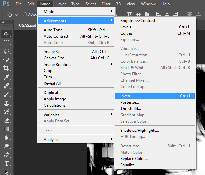Click the Photoshop Ps logo
This screenshot has height=175, width=205.
6,4
